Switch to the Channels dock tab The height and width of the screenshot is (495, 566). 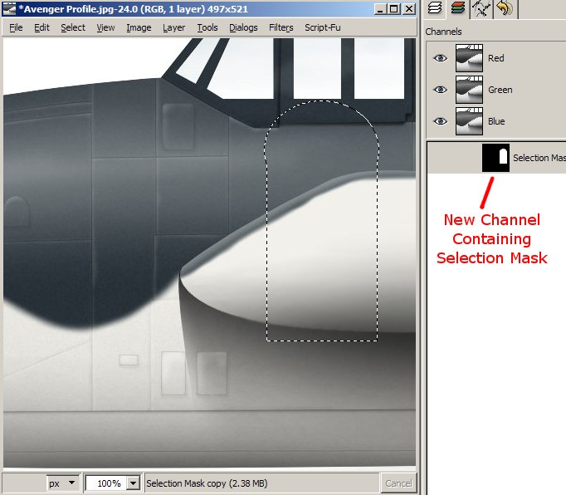[458, 8]
